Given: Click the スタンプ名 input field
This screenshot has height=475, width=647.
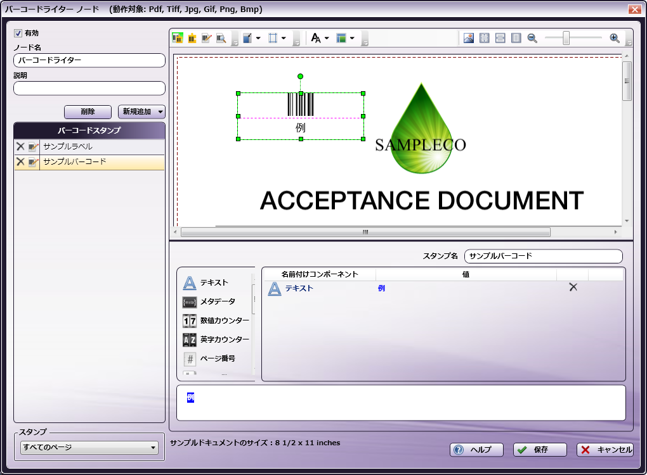Looking at the screenshot, I should click(x=544, y=256).
